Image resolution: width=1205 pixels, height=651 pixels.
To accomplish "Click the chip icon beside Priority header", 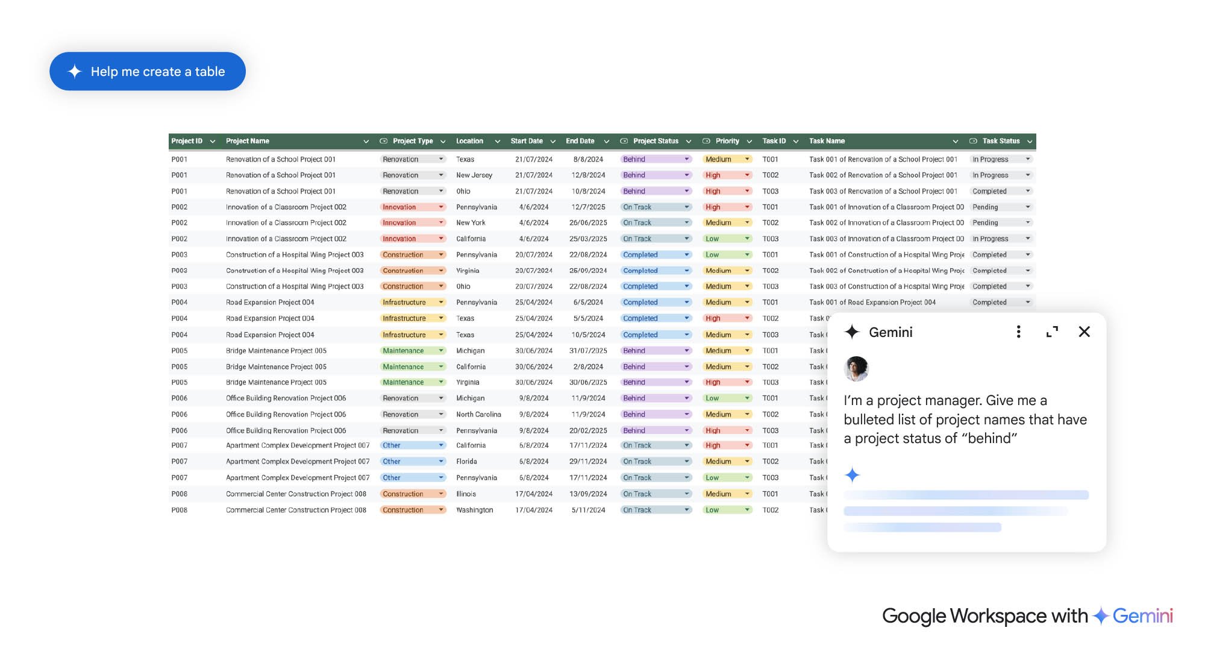I will point(706,141).
